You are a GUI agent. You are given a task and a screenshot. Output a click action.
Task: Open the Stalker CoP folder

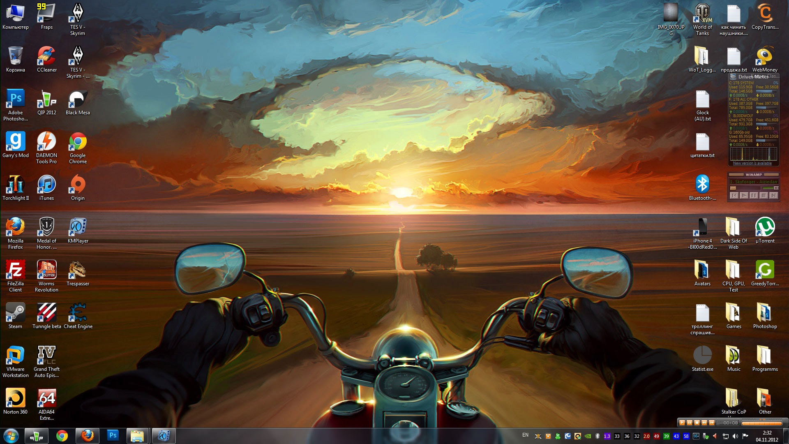point(734,401)
